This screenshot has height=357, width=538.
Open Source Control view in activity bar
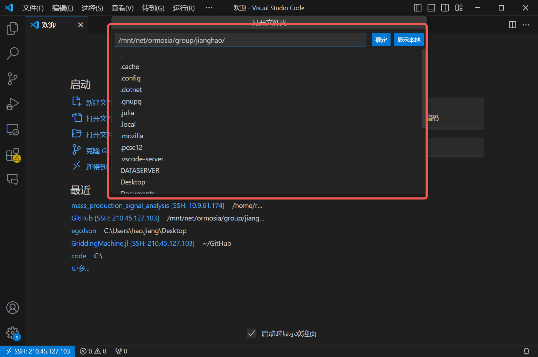(13, 79)
